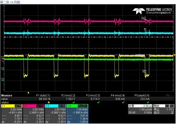Viewport: 176px width, 124px height.
Task: Click the 9.95 V cursor readout of C1
Action: 18,115
